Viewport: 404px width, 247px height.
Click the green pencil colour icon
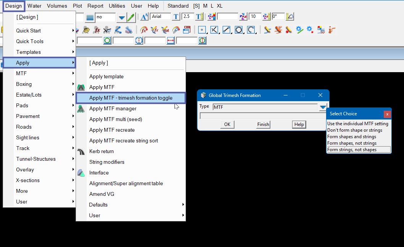[x=131, y=17]
